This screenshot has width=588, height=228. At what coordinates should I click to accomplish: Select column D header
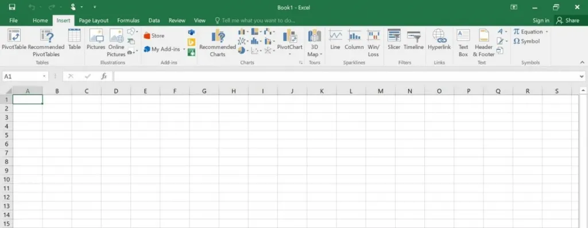coord(116,91)
